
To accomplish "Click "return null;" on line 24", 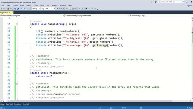I will (x=45, y=76).
